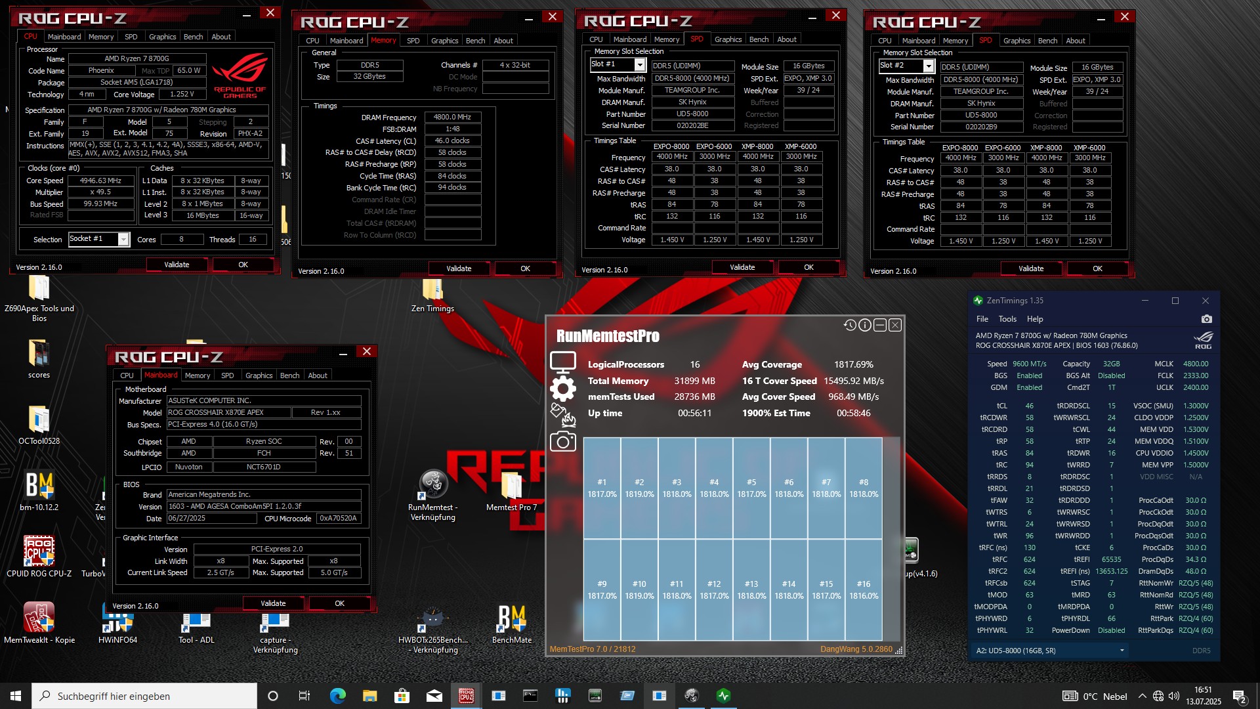Open Slot #2 dropdown in SPD window
The width and height of the screenshot is (1260, 709).
(928, 66)
